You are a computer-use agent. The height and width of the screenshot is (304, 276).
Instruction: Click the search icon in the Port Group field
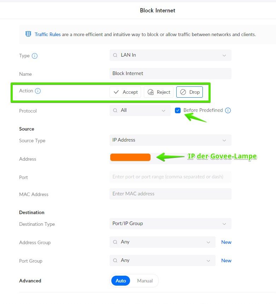pos(115,260)
